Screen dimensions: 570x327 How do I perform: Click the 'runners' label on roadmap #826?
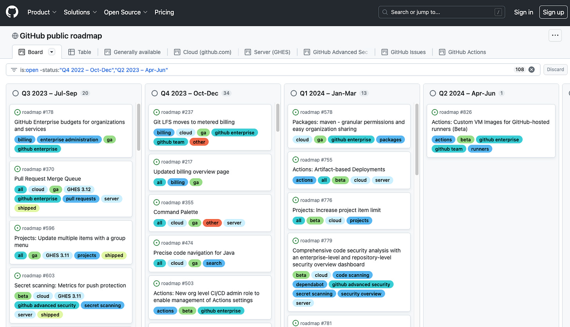(x=480, y=149)
